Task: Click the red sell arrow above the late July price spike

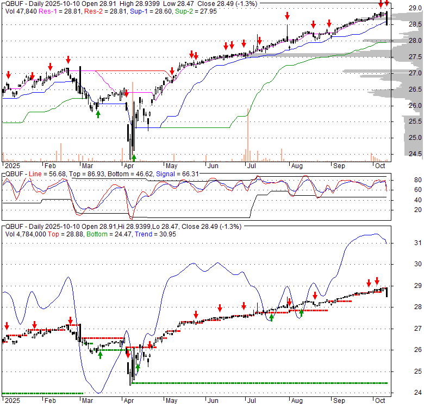Action: point(287,15)
